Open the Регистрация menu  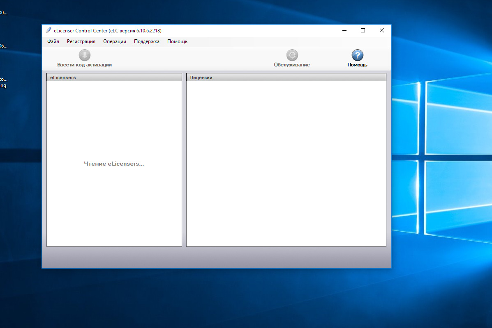click(81, 41)
